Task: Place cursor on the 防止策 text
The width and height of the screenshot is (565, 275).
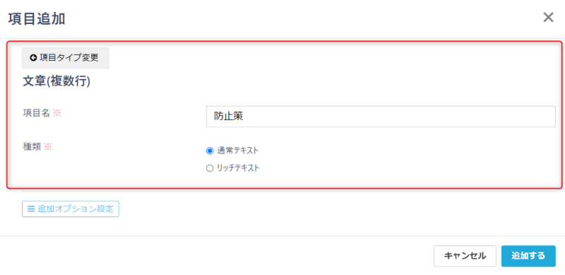Action: coord(228,116)
